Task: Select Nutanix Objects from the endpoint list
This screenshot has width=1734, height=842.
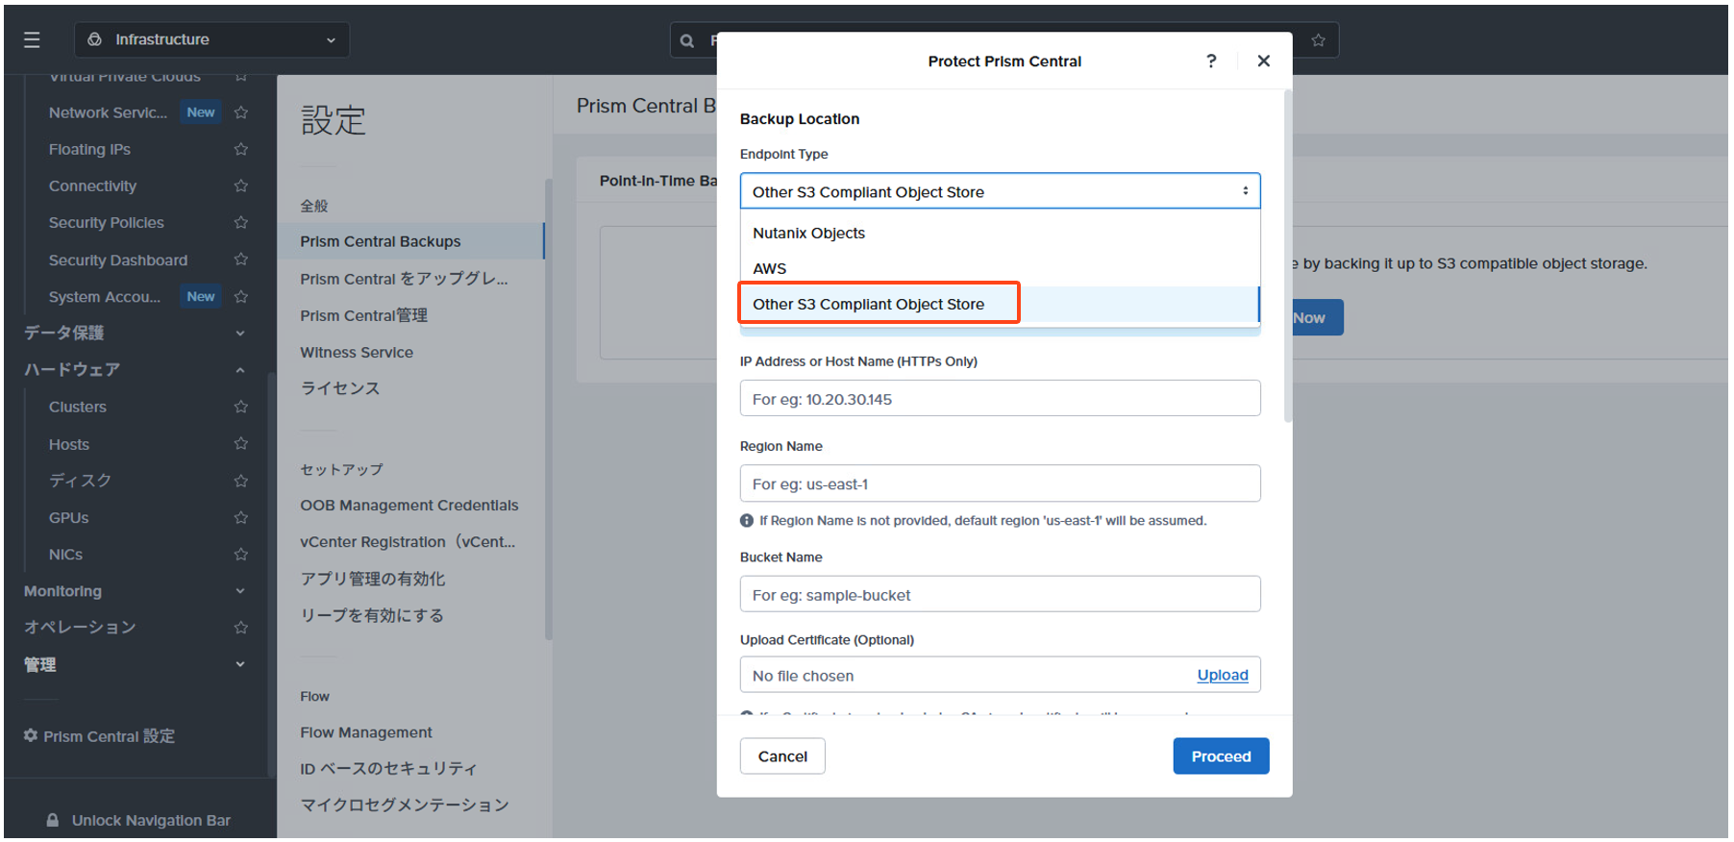Action: (x=808, y=234)
